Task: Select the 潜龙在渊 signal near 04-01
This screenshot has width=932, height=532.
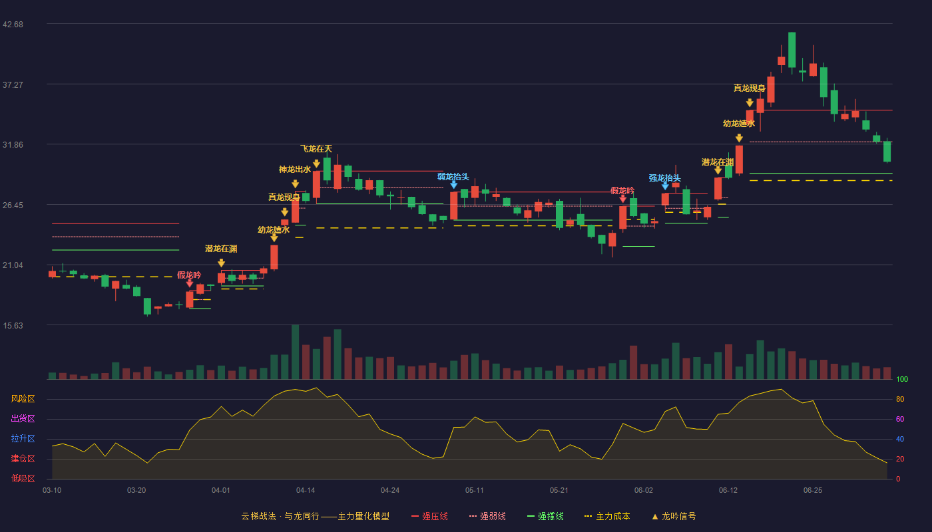Action: (221, 263)
